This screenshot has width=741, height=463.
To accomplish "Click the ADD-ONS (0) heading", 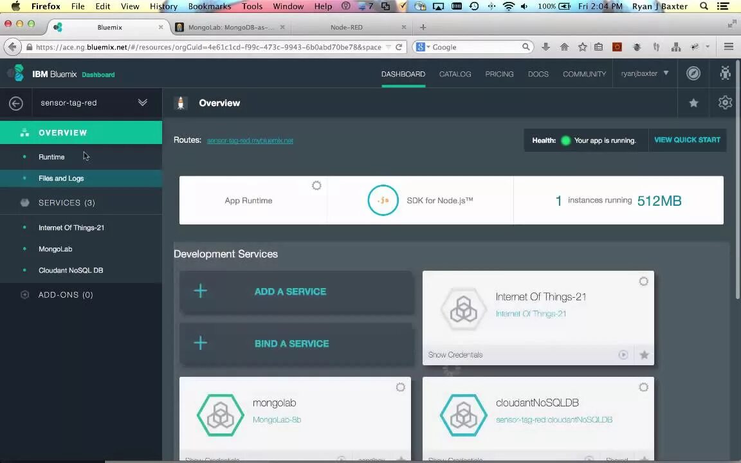I will pos(66,295).
